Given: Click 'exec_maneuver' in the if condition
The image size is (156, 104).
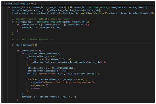Looking at the screenshot, I should pos(25,45).
